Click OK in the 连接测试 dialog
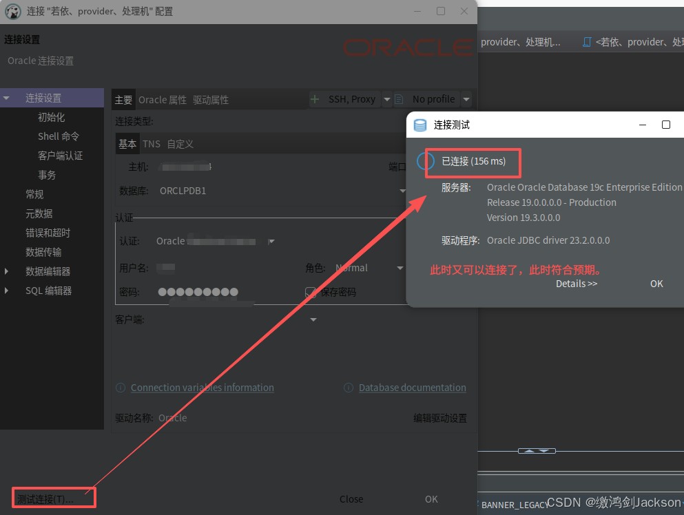The height and width of the screenshot is (515, 684). coord(656,284)
